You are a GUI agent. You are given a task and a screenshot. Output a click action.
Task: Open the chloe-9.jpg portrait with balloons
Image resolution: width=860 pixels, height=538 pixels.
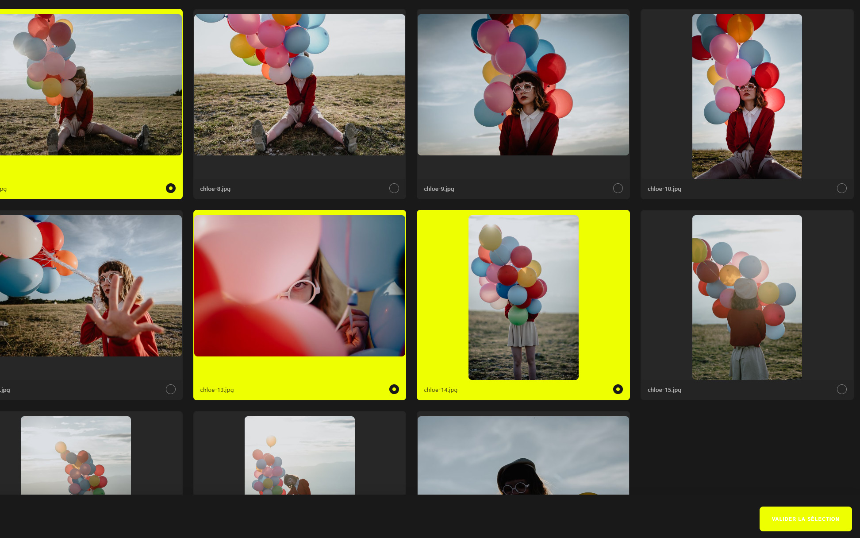click(523, 85)
